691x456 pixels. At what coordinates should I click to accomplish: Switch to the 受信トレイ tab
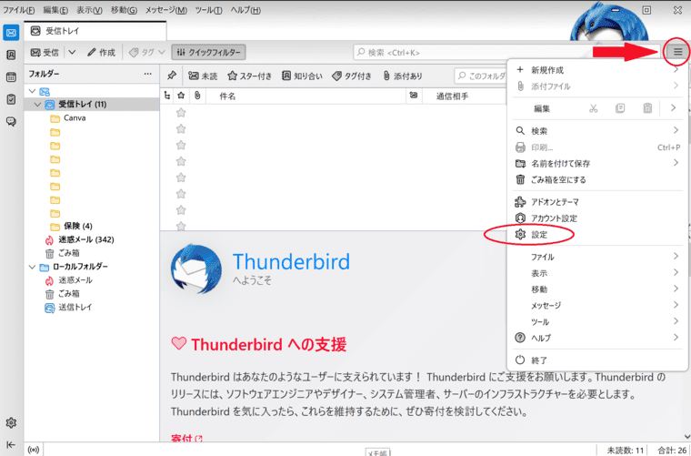95,31
